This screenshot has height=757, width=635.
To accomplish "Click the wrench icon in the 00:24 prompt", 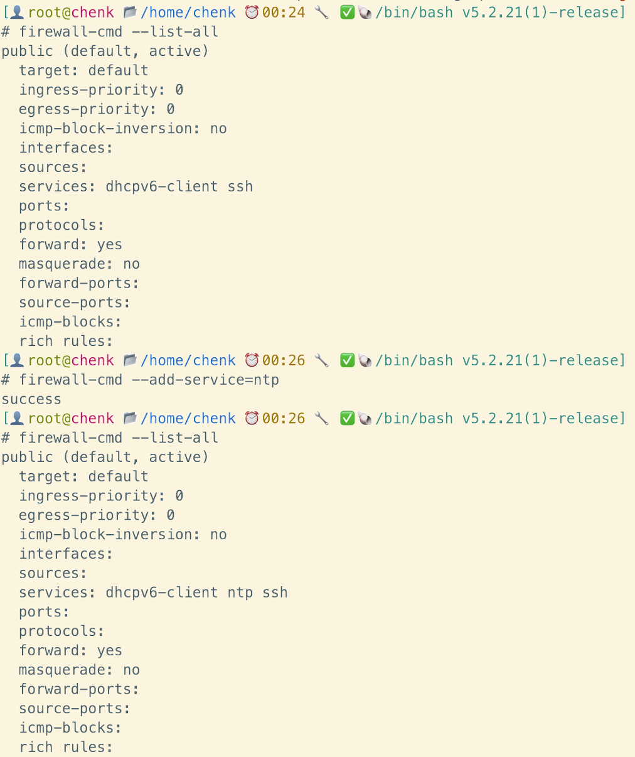I will (321, 12).
